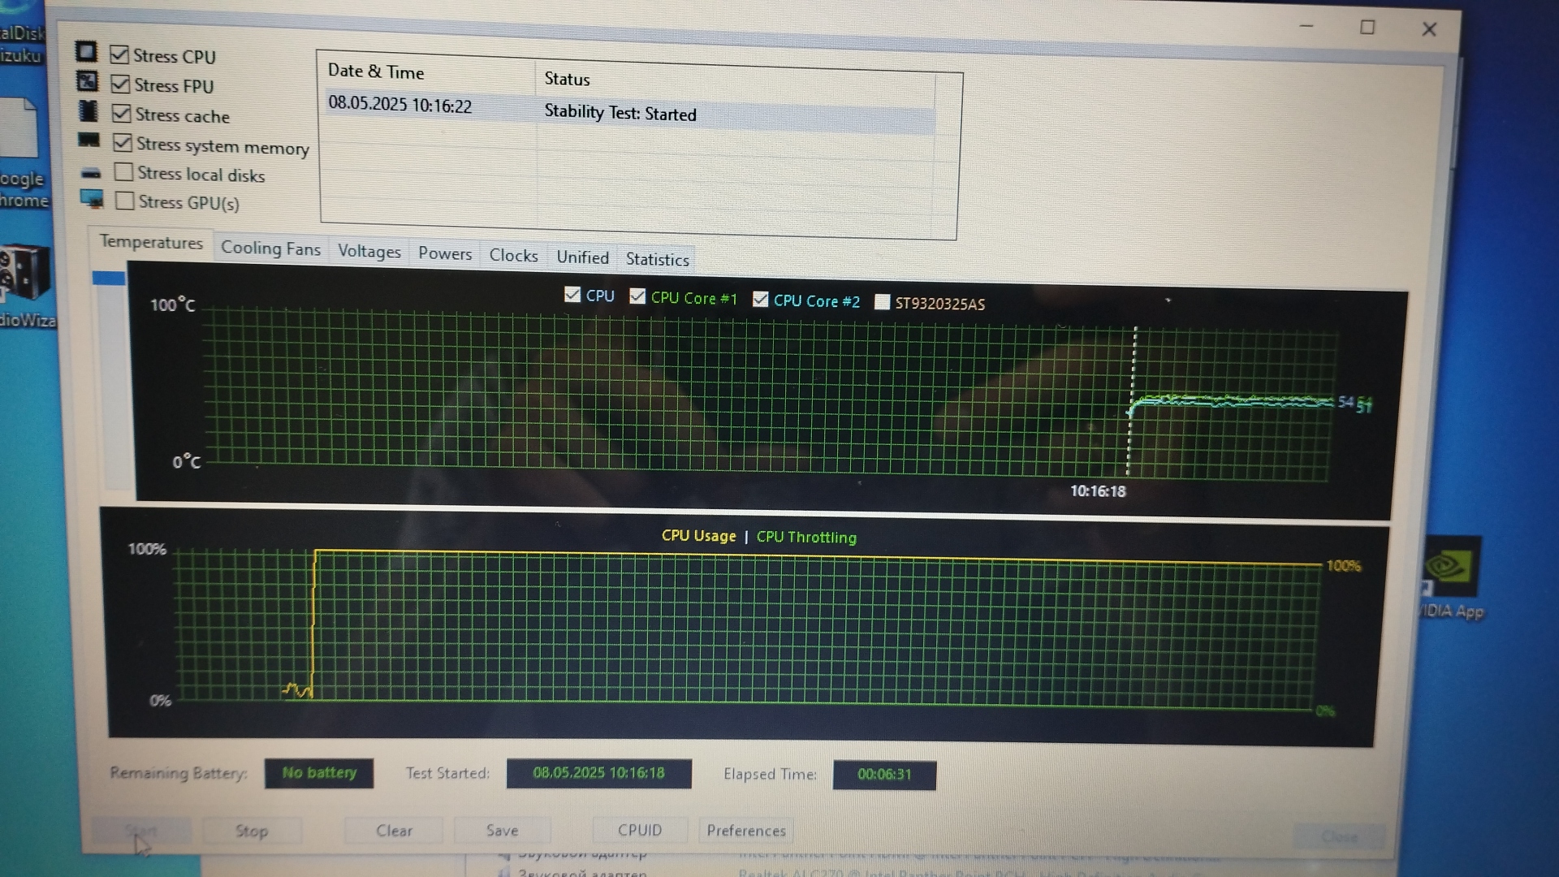This screenshot has width=1559, height=877.
Task: Switch to the Cooling Fans tab
Action: tap(270, 248)
